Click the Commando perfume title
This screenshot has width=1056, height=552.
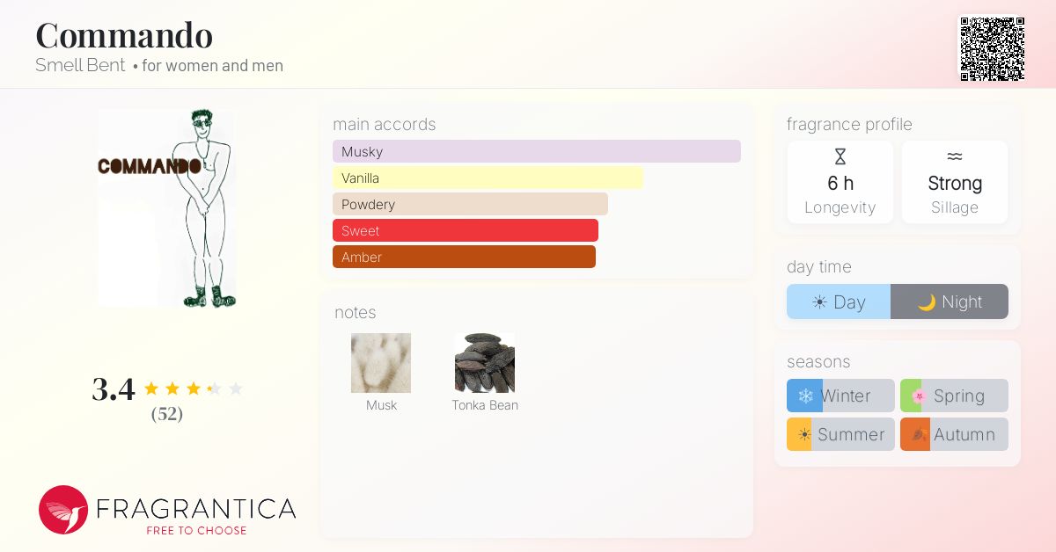click(x=124, y=35)
